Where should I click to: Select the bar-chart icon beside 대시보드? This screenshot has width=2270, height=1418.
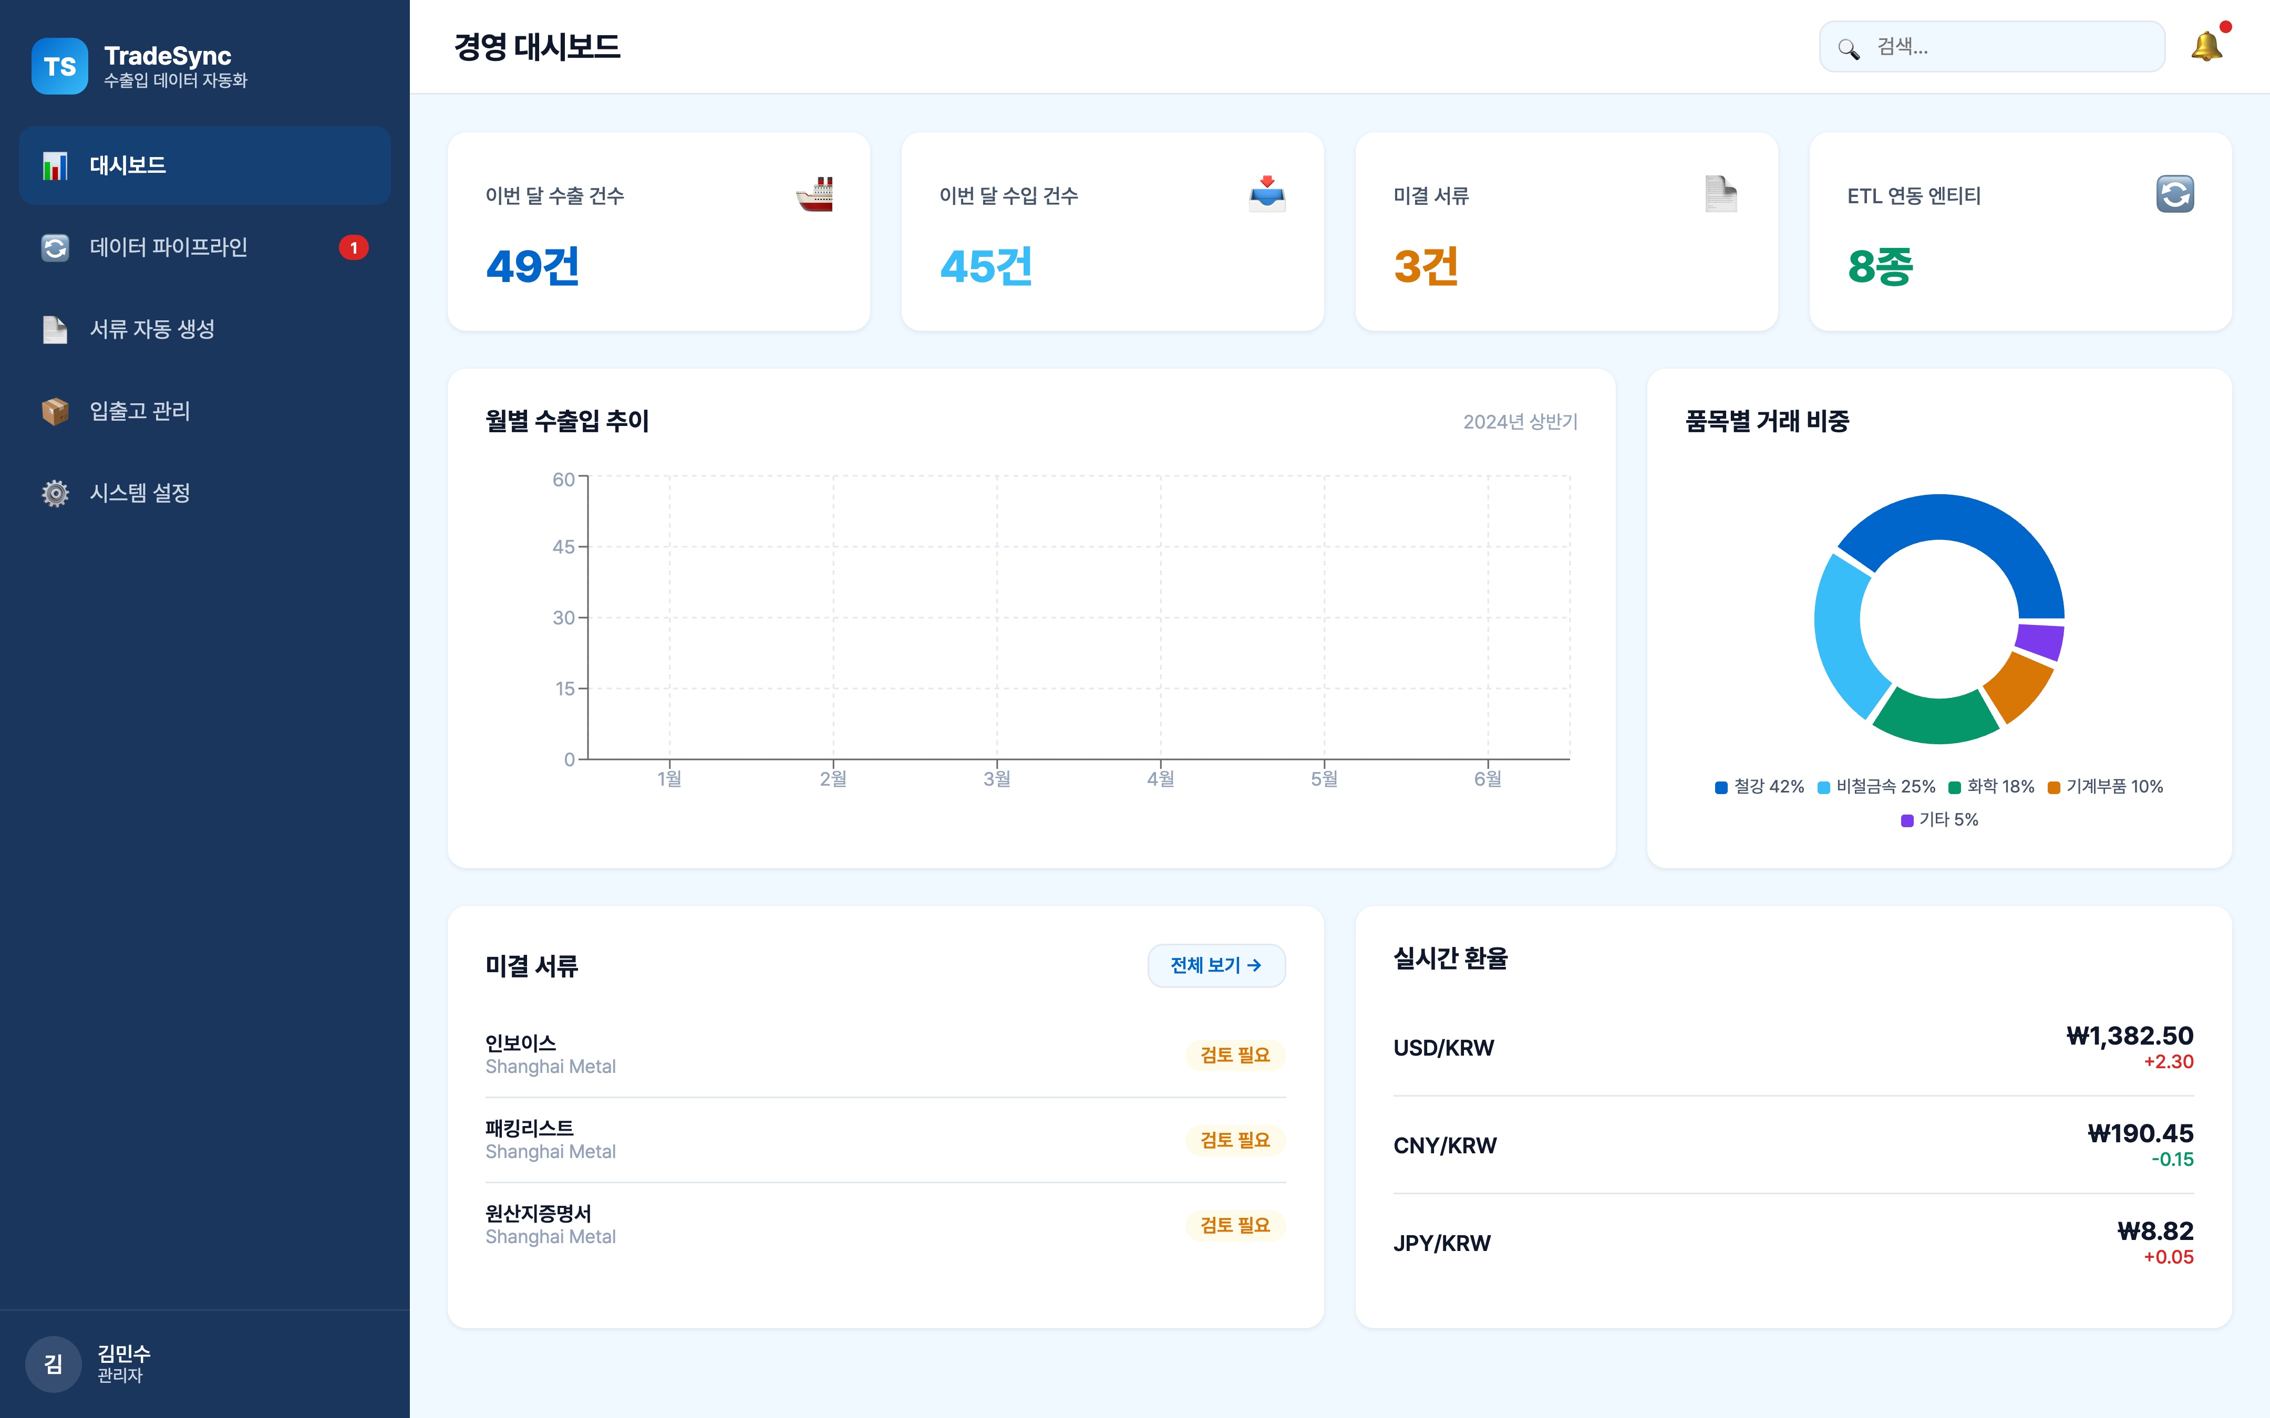point(55,165)
